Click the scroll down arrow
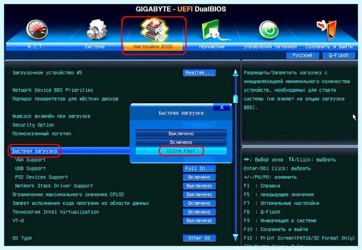The width and height of the screenshot is (362, 250). [x=235, y=237]
